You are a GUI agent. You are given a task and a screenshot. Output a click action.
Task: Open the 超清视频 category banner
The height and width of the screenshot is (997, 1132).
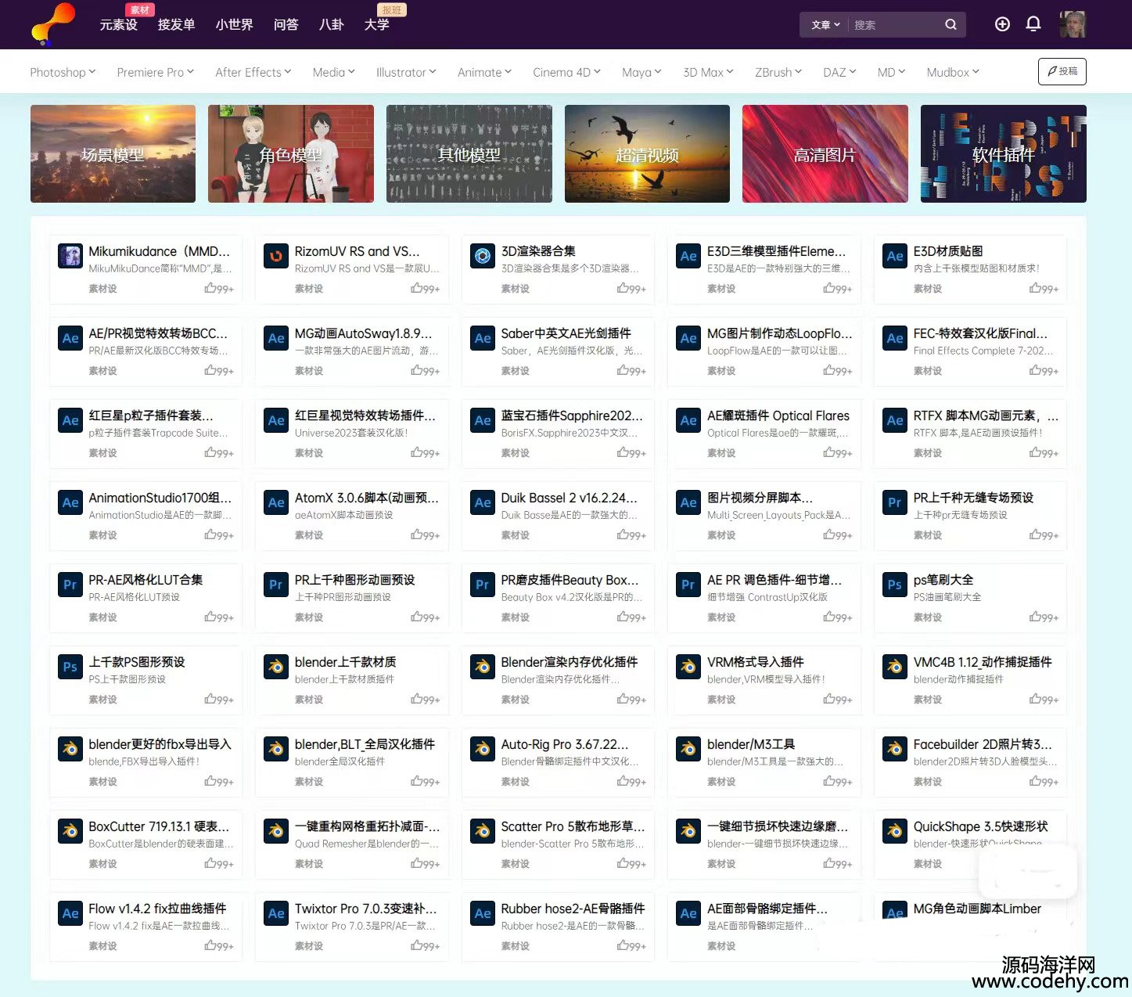pos(647,153)
